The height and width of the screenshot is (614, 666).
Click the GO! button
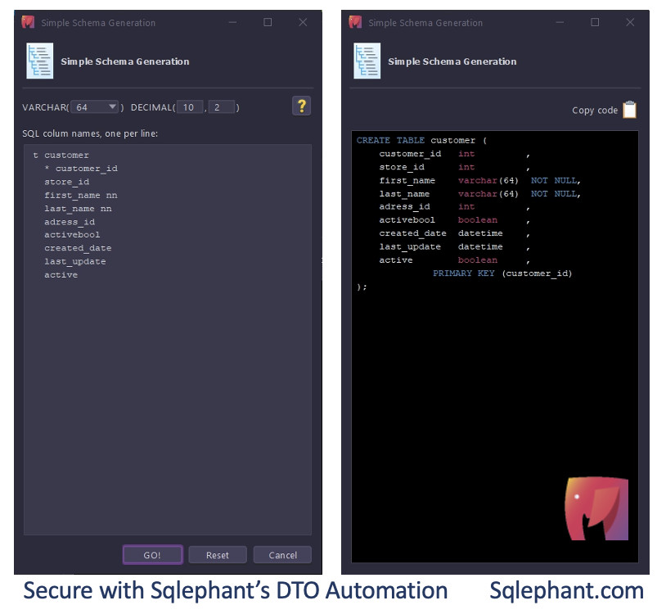pos(152,555)
